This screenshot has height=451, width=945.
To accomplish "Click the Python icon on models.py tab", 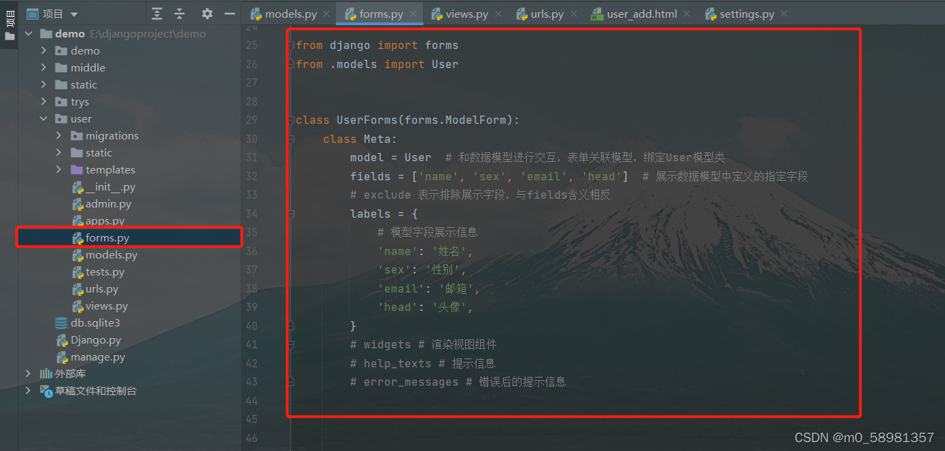I will pos(256,14).
